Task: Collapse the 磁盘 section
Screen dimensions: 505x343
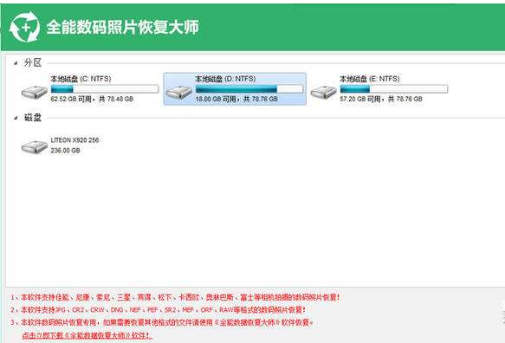Action: [x=16, y=118]
